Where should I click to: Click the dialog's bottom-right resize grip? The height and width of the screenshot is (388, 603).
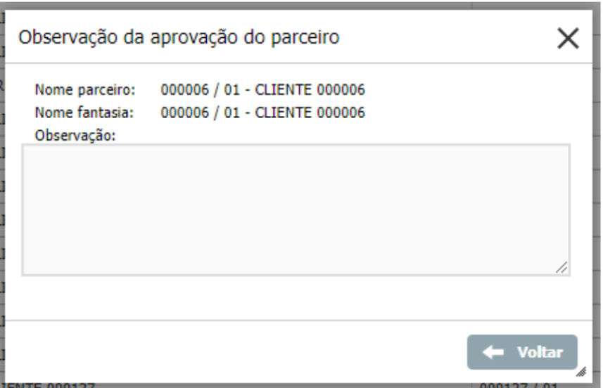click(581, 372)
